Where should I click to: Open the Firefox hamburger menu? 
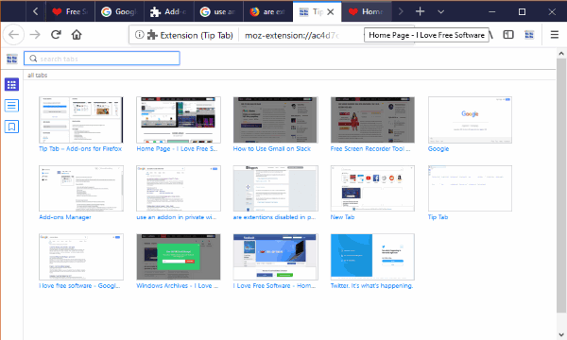click(554, 35)
